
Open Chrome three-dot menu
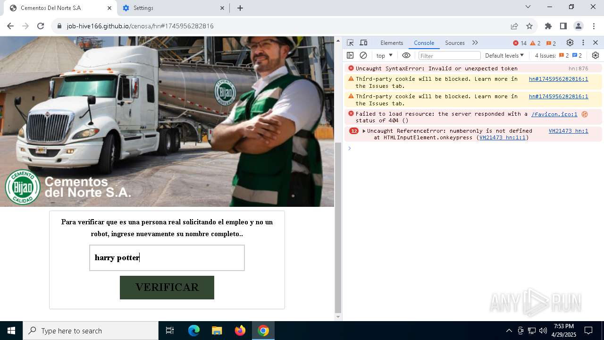(593, 26)
